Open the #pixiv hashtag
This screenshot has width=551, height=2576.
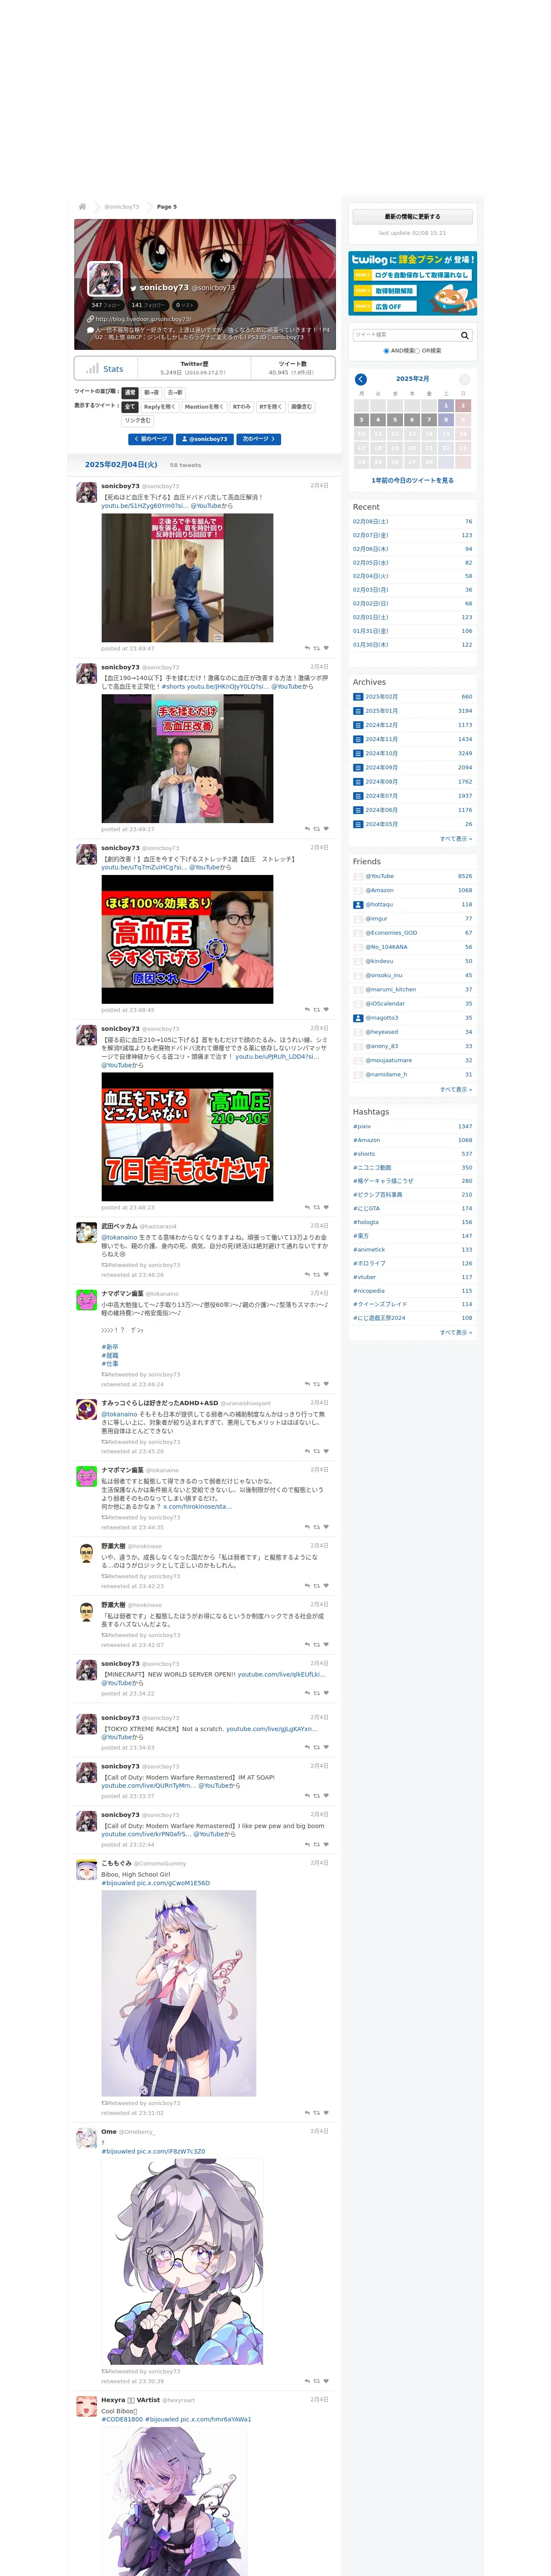coord(362,1126)
